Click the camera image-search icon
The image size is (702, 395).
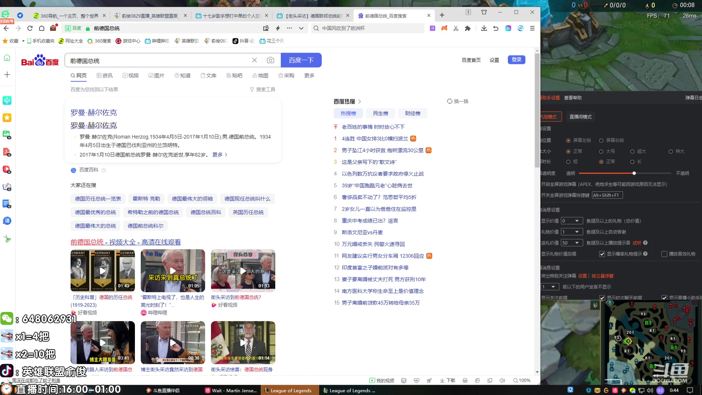[x=271, y=60]
